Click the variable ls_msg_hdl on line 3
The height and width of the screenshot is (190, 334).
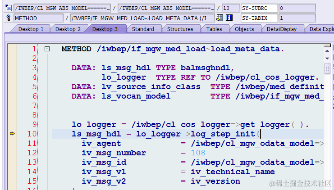tap(126, 68)
